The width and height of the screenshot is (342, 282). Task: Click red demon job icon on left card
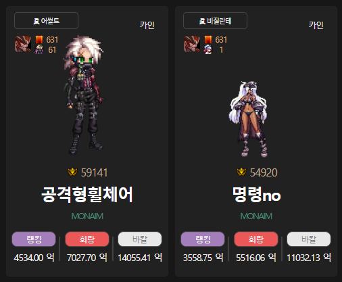click(23, 44)
